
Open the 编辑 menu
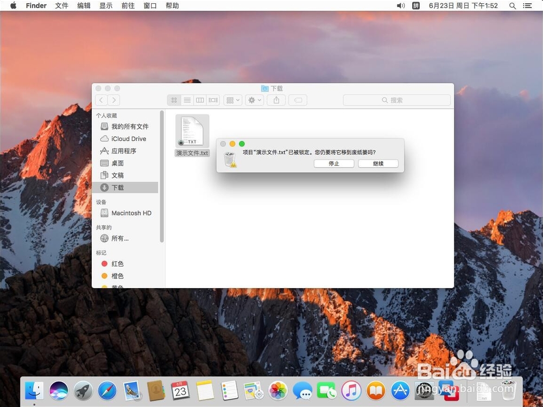[x=84, y=5]
